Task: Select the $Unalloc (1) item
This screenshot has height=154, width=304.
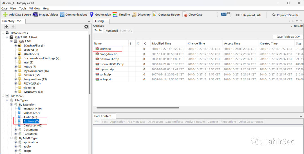Action: (31, 54)
